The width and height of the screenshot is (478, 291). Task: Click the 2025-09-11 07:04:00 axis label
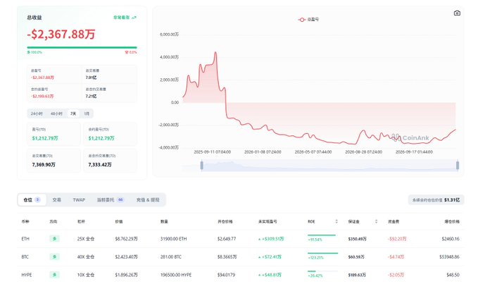pyautogui.click(x=213, y=151)
